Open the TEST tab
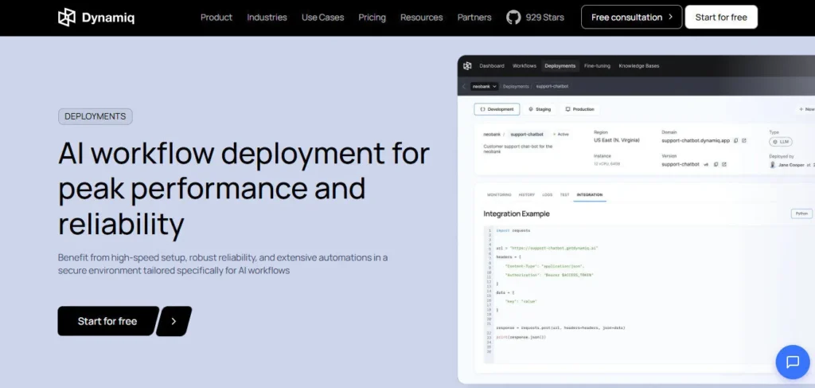 coord(564,194)
